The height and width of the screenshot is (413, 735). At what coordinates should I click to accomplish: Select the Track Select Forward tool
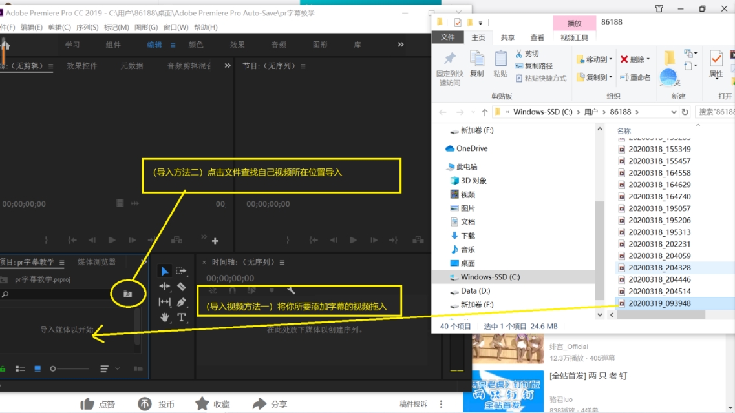click(182, 271)
